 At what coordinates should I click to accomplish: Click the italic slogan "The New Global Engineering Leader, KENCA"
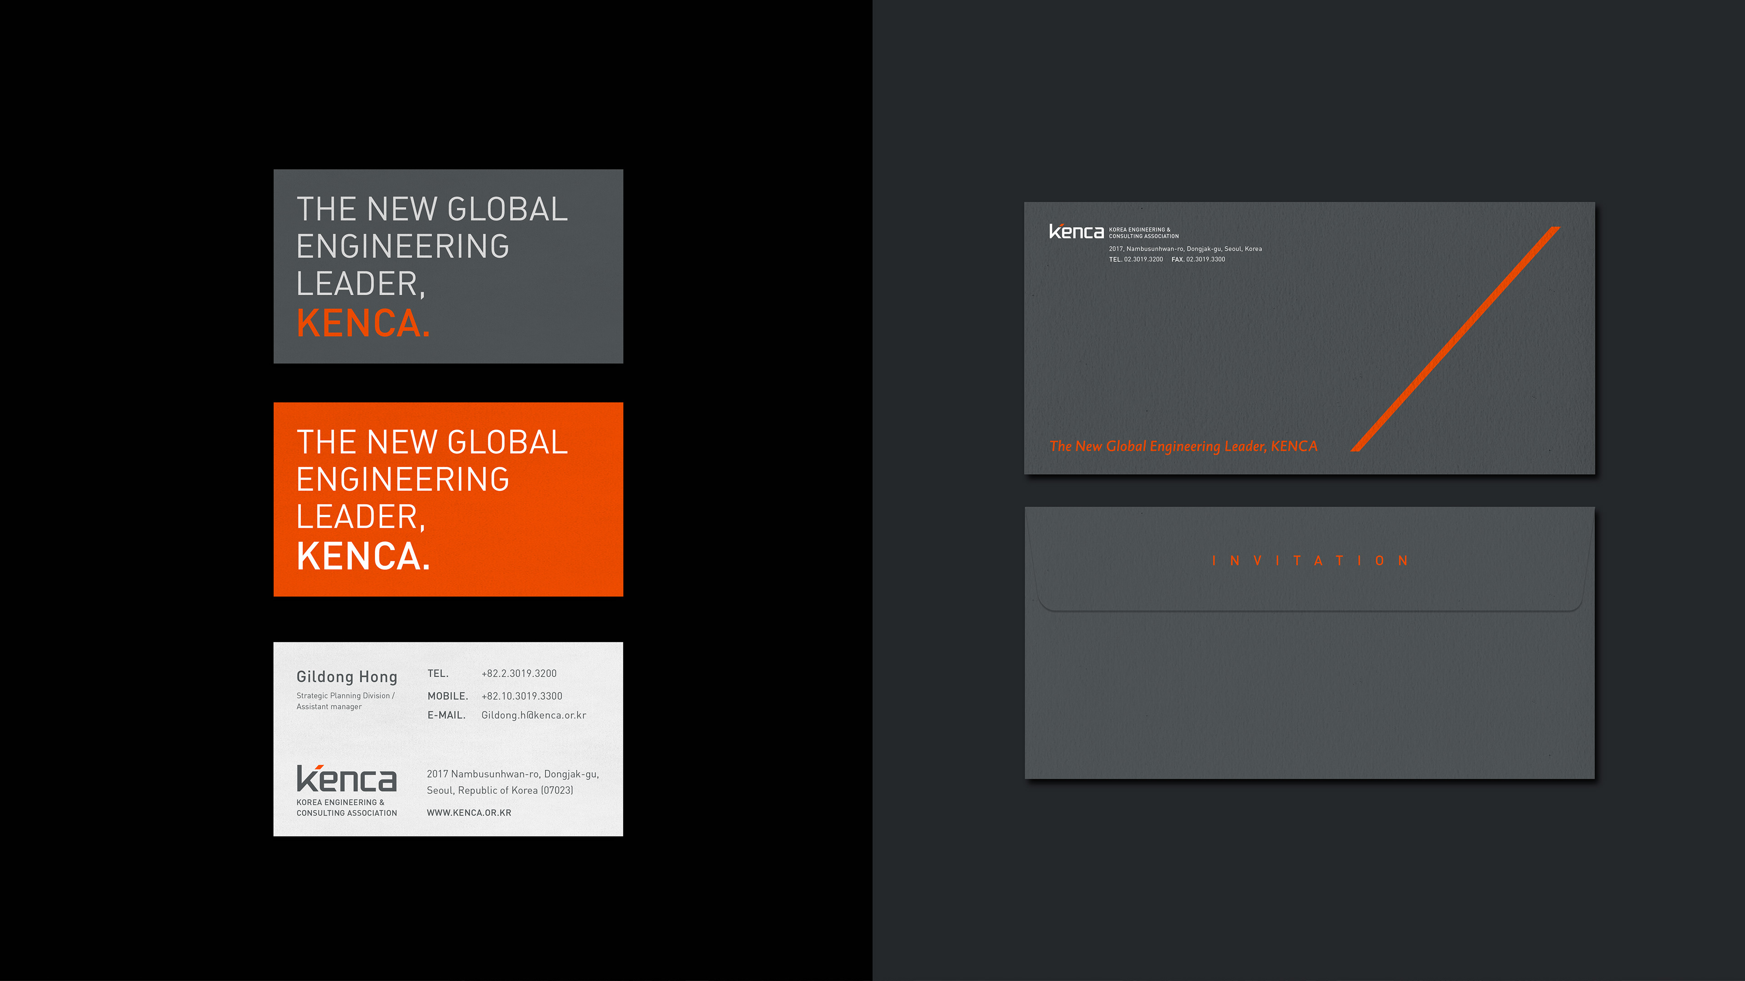(x=1183, y=446)
